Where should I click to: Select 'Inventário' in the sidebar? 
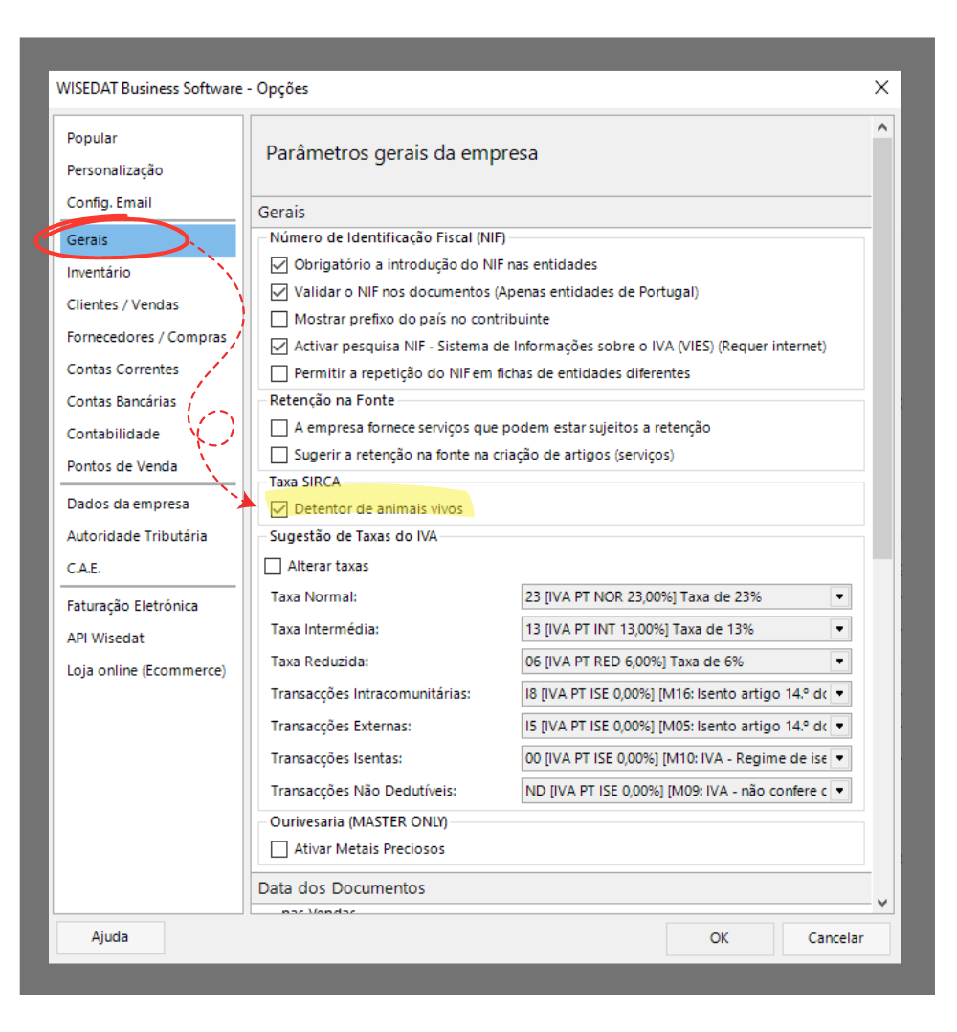[99, 273]
